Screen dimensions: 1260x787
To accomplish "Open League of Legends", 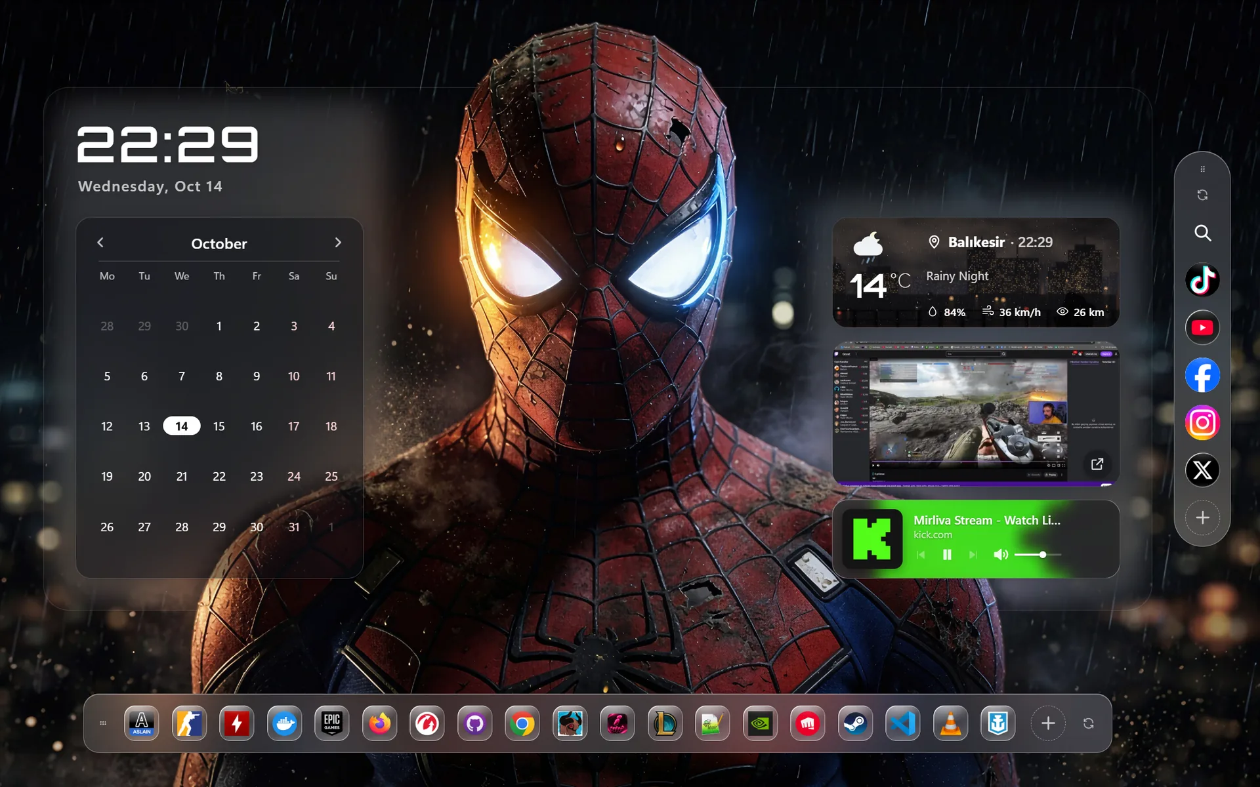I will point(665,723).
